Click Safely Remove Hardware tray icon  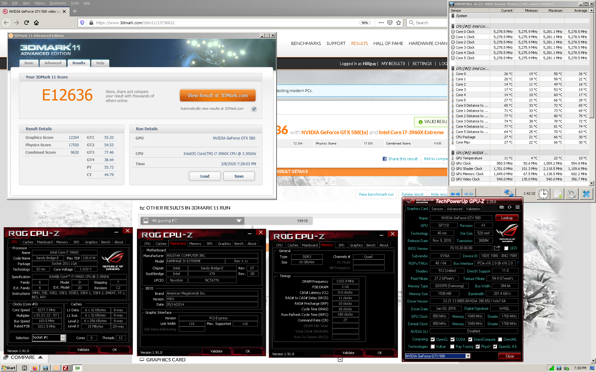click(x=567, y=368)
